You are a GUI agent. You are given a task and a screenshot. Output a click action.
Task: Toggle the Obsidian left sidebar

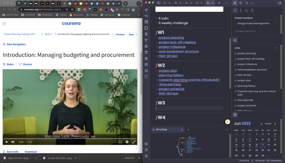click(159, 3)
